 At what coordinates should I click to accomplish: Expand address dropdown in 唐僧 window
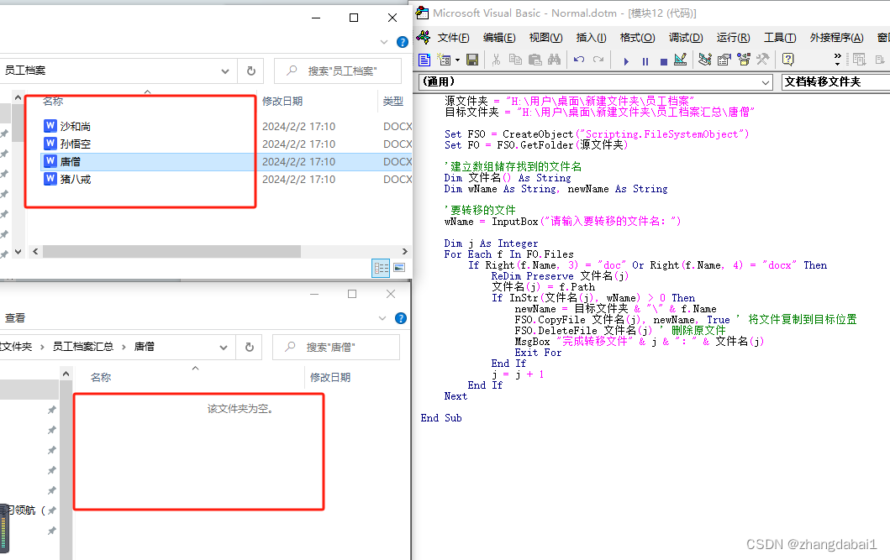tap(223, 348)
